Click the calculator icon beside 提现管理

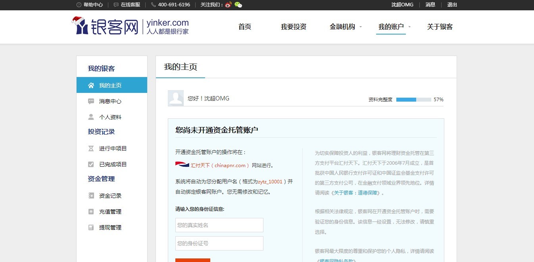(91, 227)
